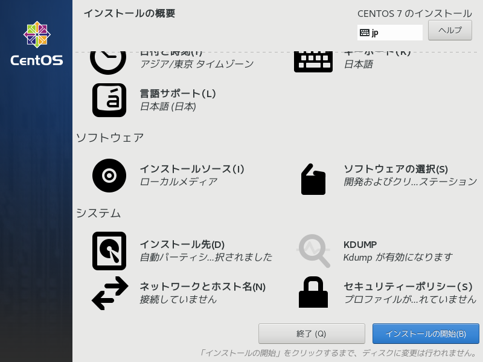
Task: Click the KDUMP title label
Action: (360, 244)
